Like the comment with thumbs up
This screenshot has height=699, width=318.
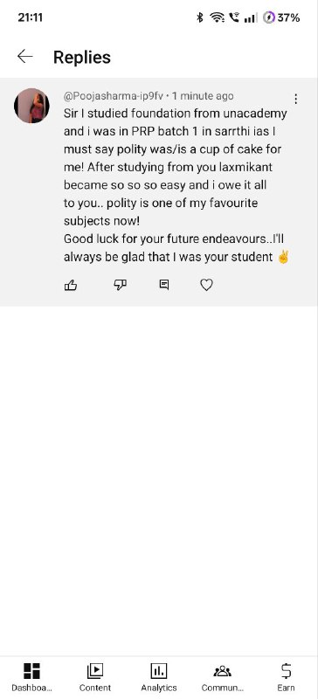71,285
